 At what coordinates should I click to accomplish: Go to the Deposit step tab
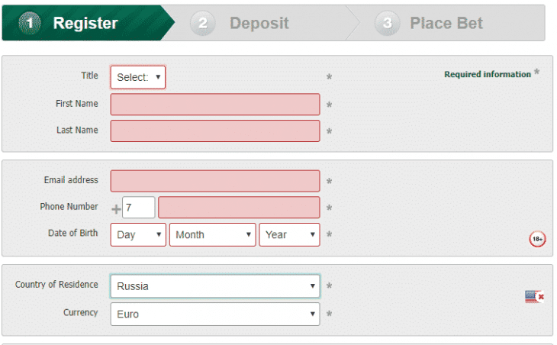[x=259, y=23]
